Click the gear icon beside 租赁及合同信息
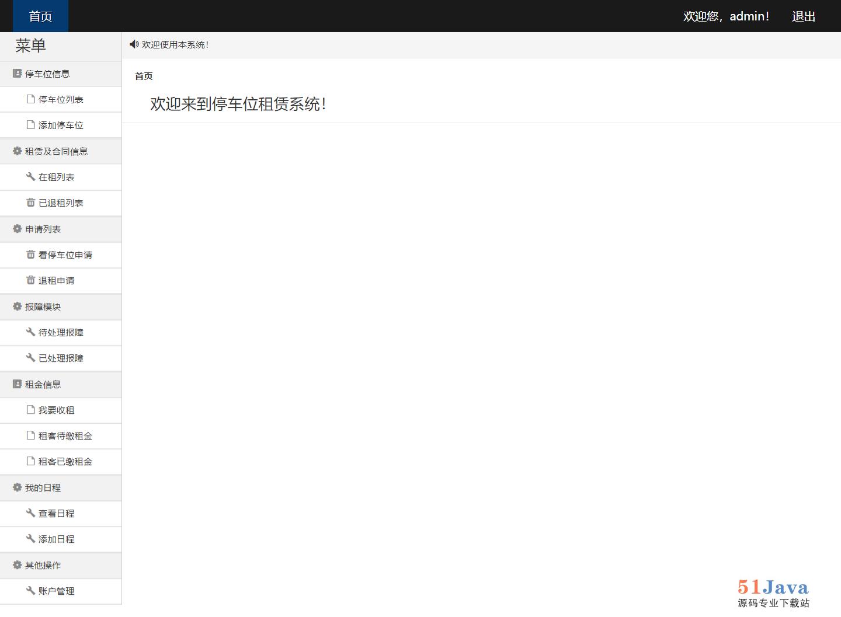841x617 pixels. tap(17, 151)
